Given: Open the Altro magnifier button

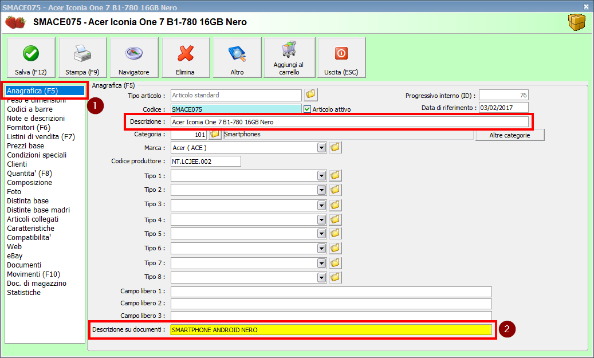Looking at the screenshot, I should [x=237, y=58].
